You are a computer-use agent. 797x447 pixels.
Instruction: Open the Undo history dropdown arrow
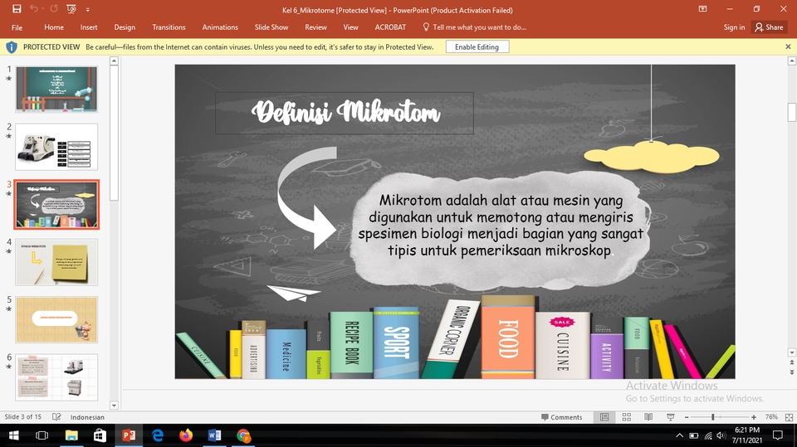point(42,9)
